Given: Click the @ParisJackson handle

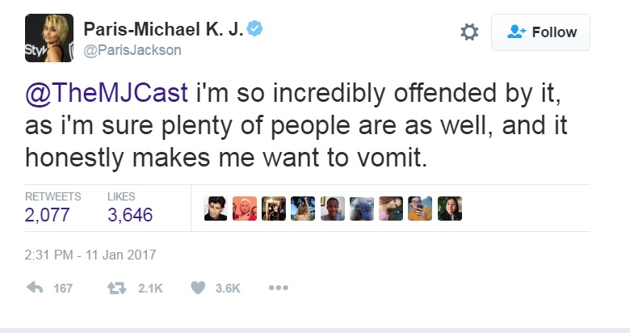Looking at the screenshot, I should (132, 50).
